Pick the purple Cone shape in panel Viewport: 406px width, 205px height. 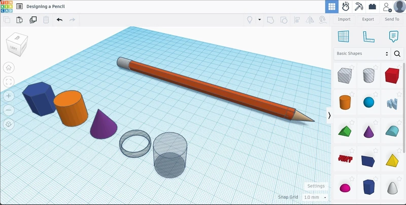(x=369, y=132)
